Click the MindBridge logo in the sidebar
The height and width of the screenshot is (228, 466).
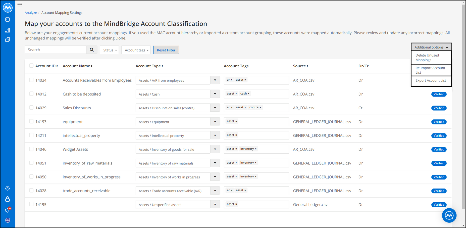(8, 8)
